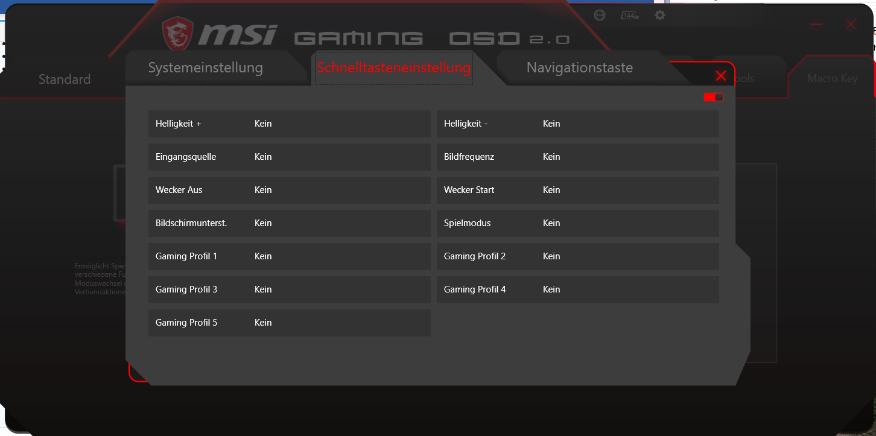Select the Schnelltasteneinstellung tab
Screen dimensions: 876x436
coord(394,68)
